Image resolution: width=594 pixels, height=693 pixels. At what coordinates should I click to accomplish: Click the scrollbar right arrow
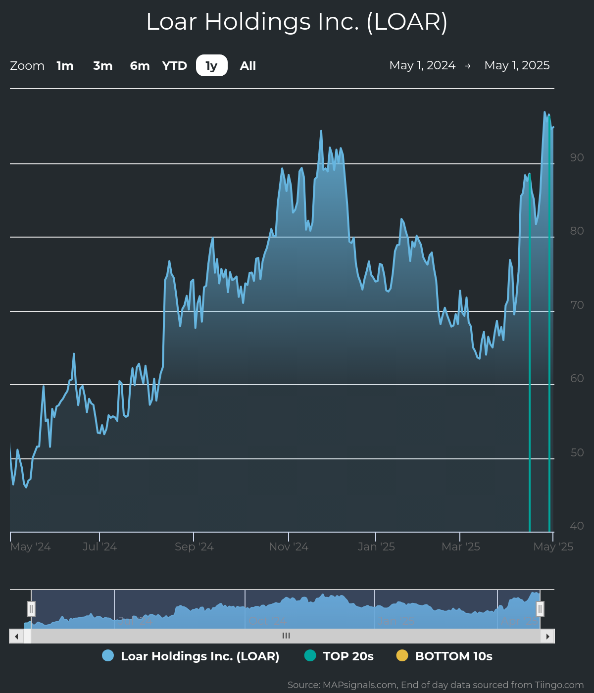pyautogui.click(x=547, y=636)
